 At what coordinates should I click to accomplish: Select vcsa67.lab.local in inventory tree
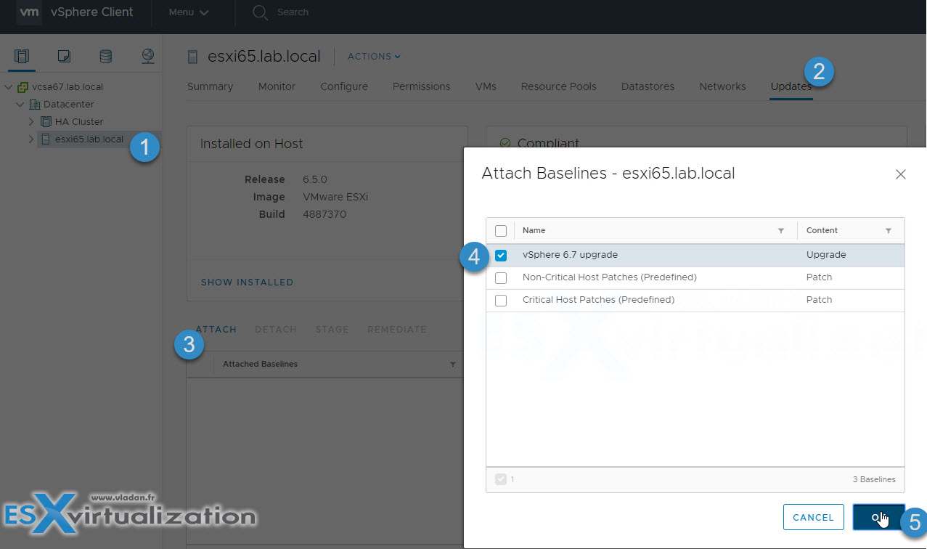pos(68,87)
